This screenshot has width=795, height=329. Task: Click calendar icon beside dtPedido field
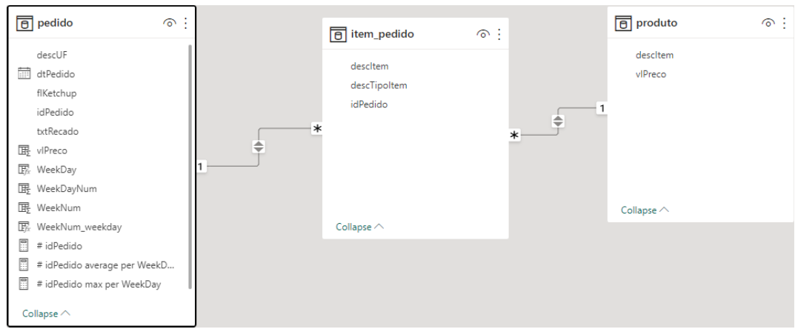tap(24, 74)
